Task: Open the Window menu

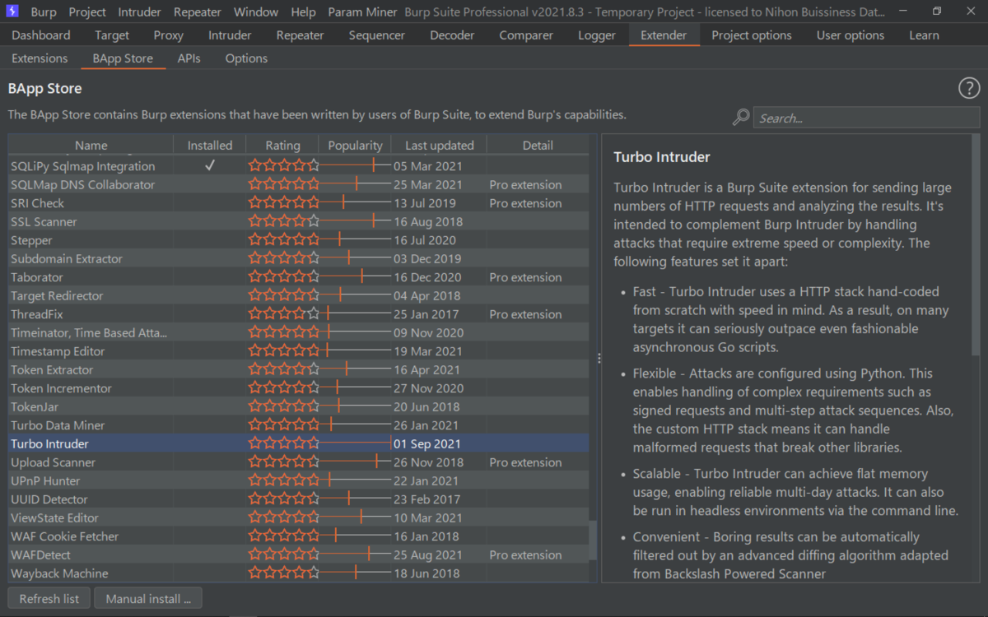Action: click(256, 12)
